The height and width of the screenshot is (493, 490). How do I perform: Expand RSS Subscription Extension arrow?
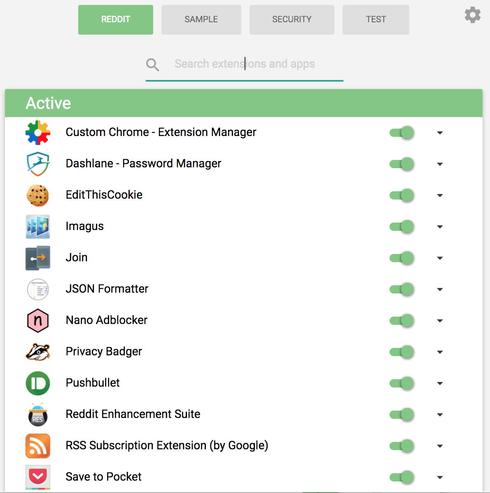click(x=440, y=446)
